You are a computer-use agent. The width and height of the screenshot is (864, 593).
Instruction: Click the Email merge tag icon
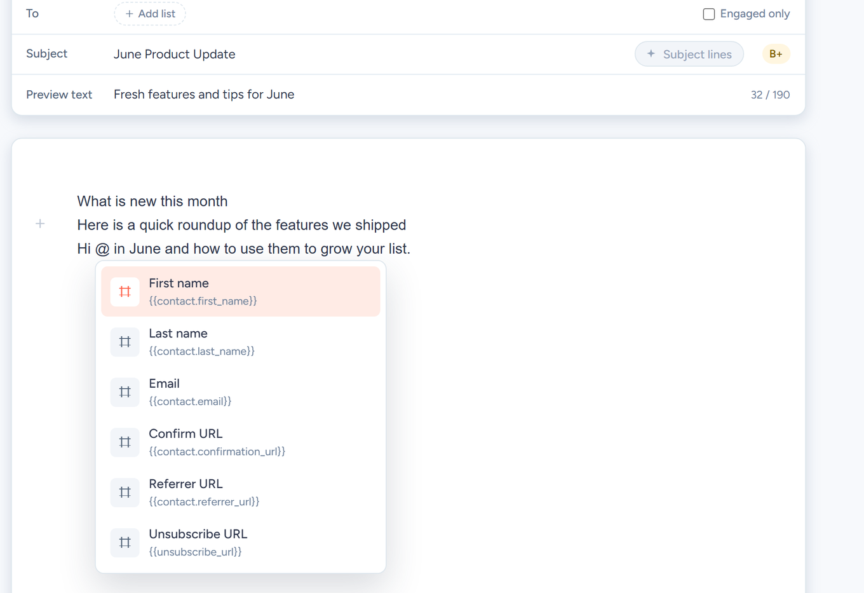pyautogui.click(x=125, y=392)
